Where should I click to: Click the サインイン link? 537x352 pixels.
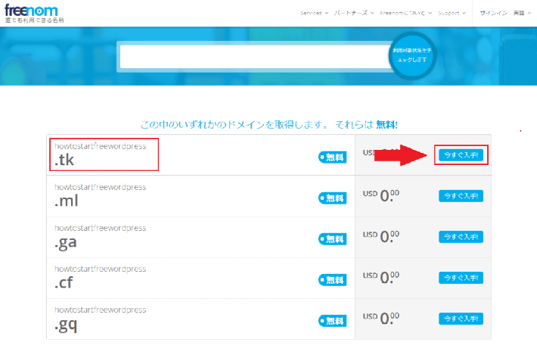(493, 13)
